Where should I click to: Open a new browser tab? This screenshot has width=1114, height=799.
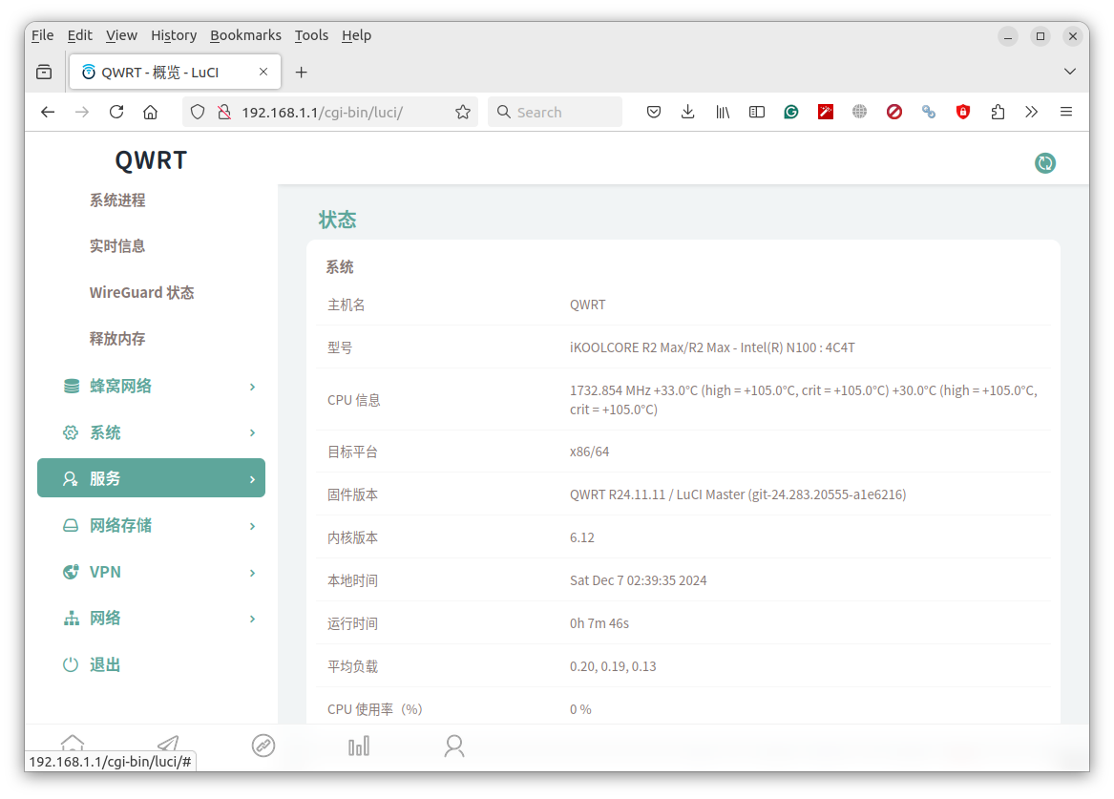pyautogui.click(x=302, y=73)
